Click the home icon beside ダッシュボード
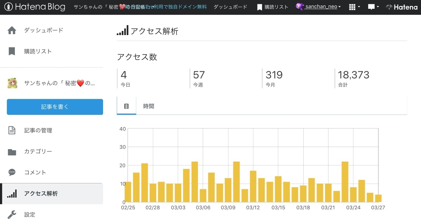This screenshot has height=222, width=421. (12, 31)
